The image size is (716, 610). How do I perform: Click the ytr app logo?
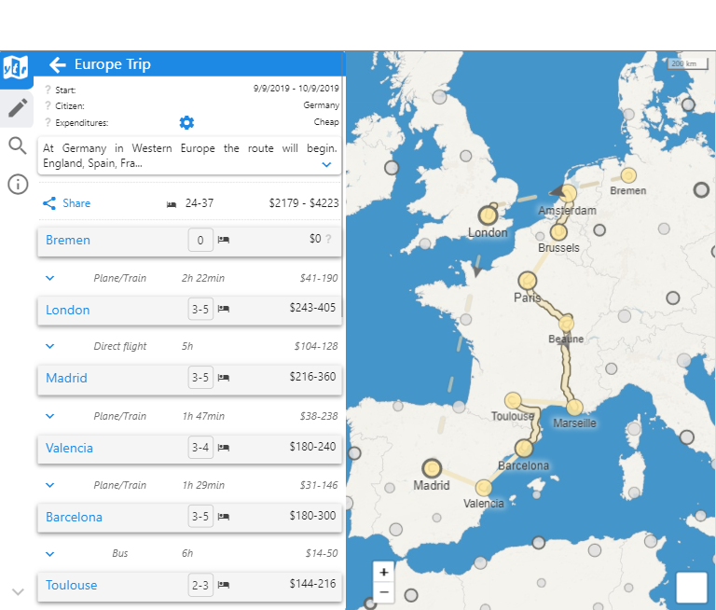[x=16, y=68]
